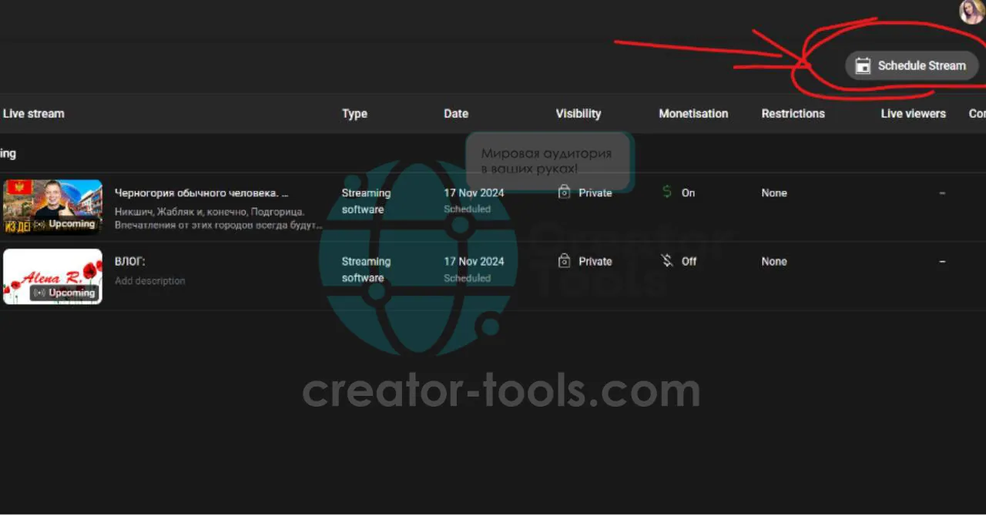Viewport: 986px width, 516px height.
Task: Click the lock icon in Черногория row
Action: pos(565,193)
